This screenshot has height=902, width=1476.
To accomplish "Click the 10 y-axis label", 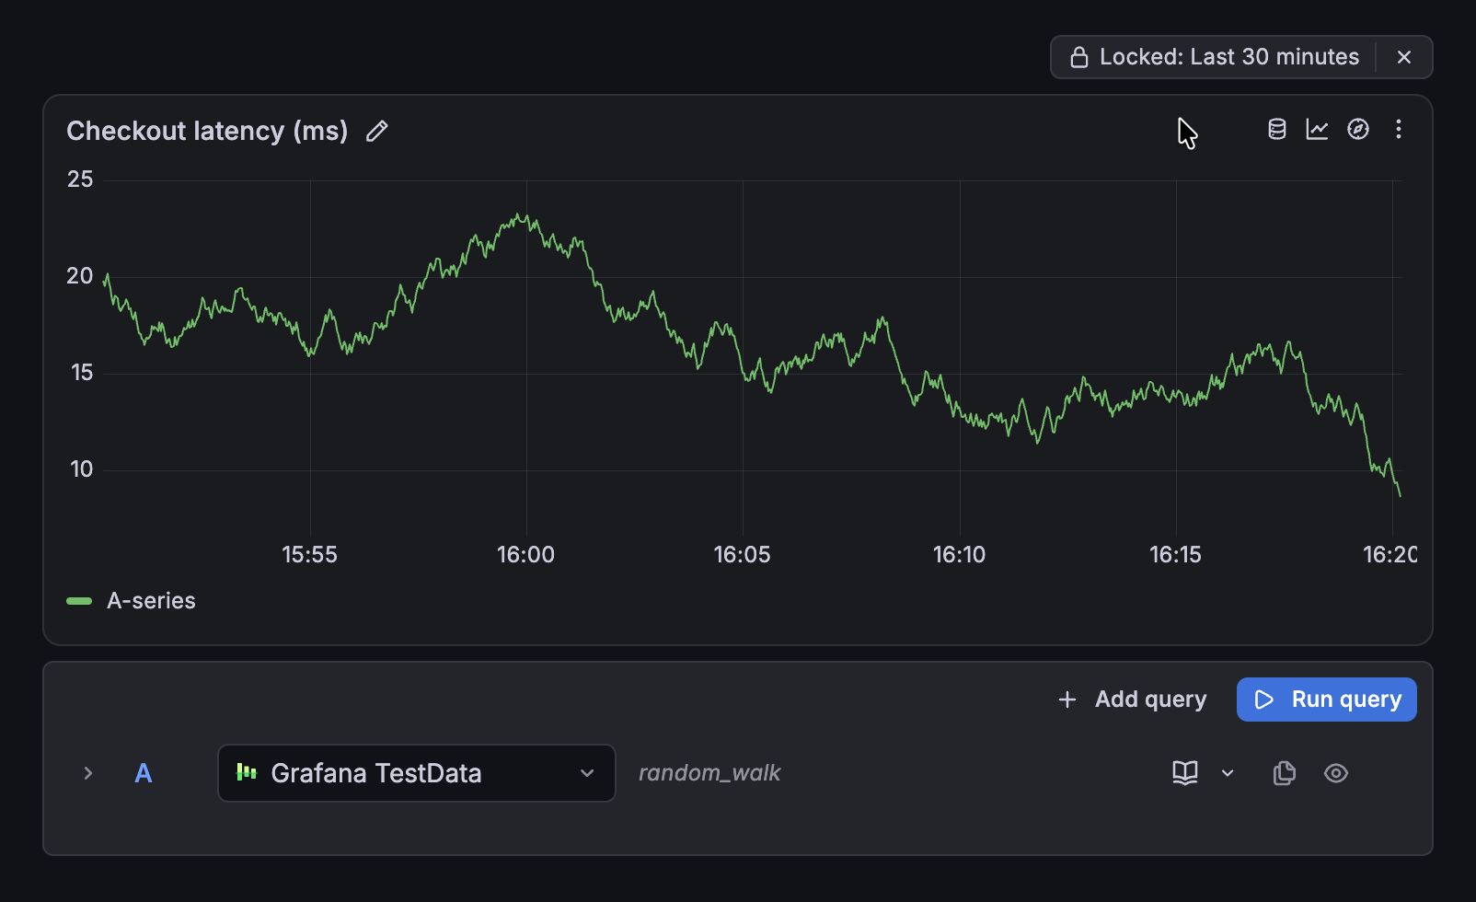I will tap(82, 469).
